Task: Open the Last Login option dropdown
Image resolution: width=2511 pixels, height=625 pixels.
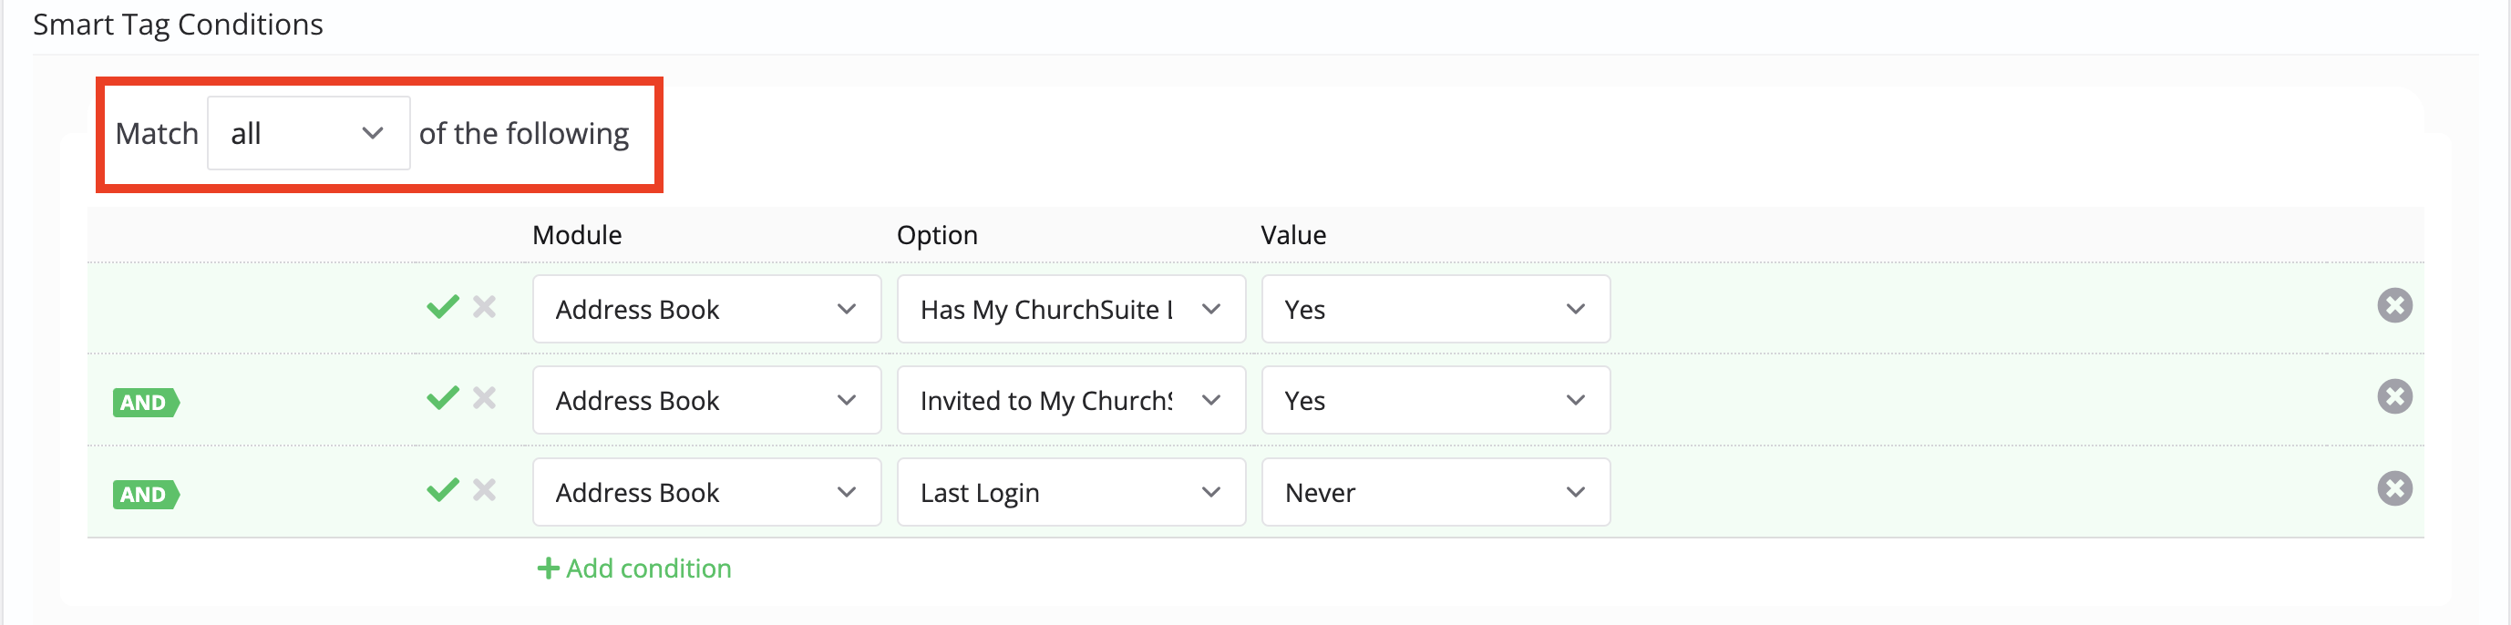Action: point(1070,492)
